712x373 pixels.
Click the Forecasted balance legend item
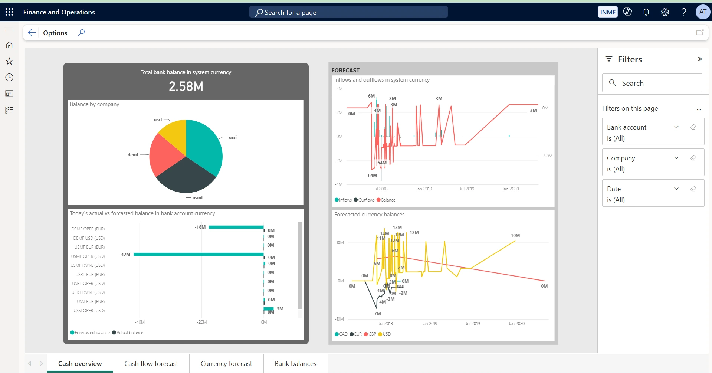pos(90,333)
